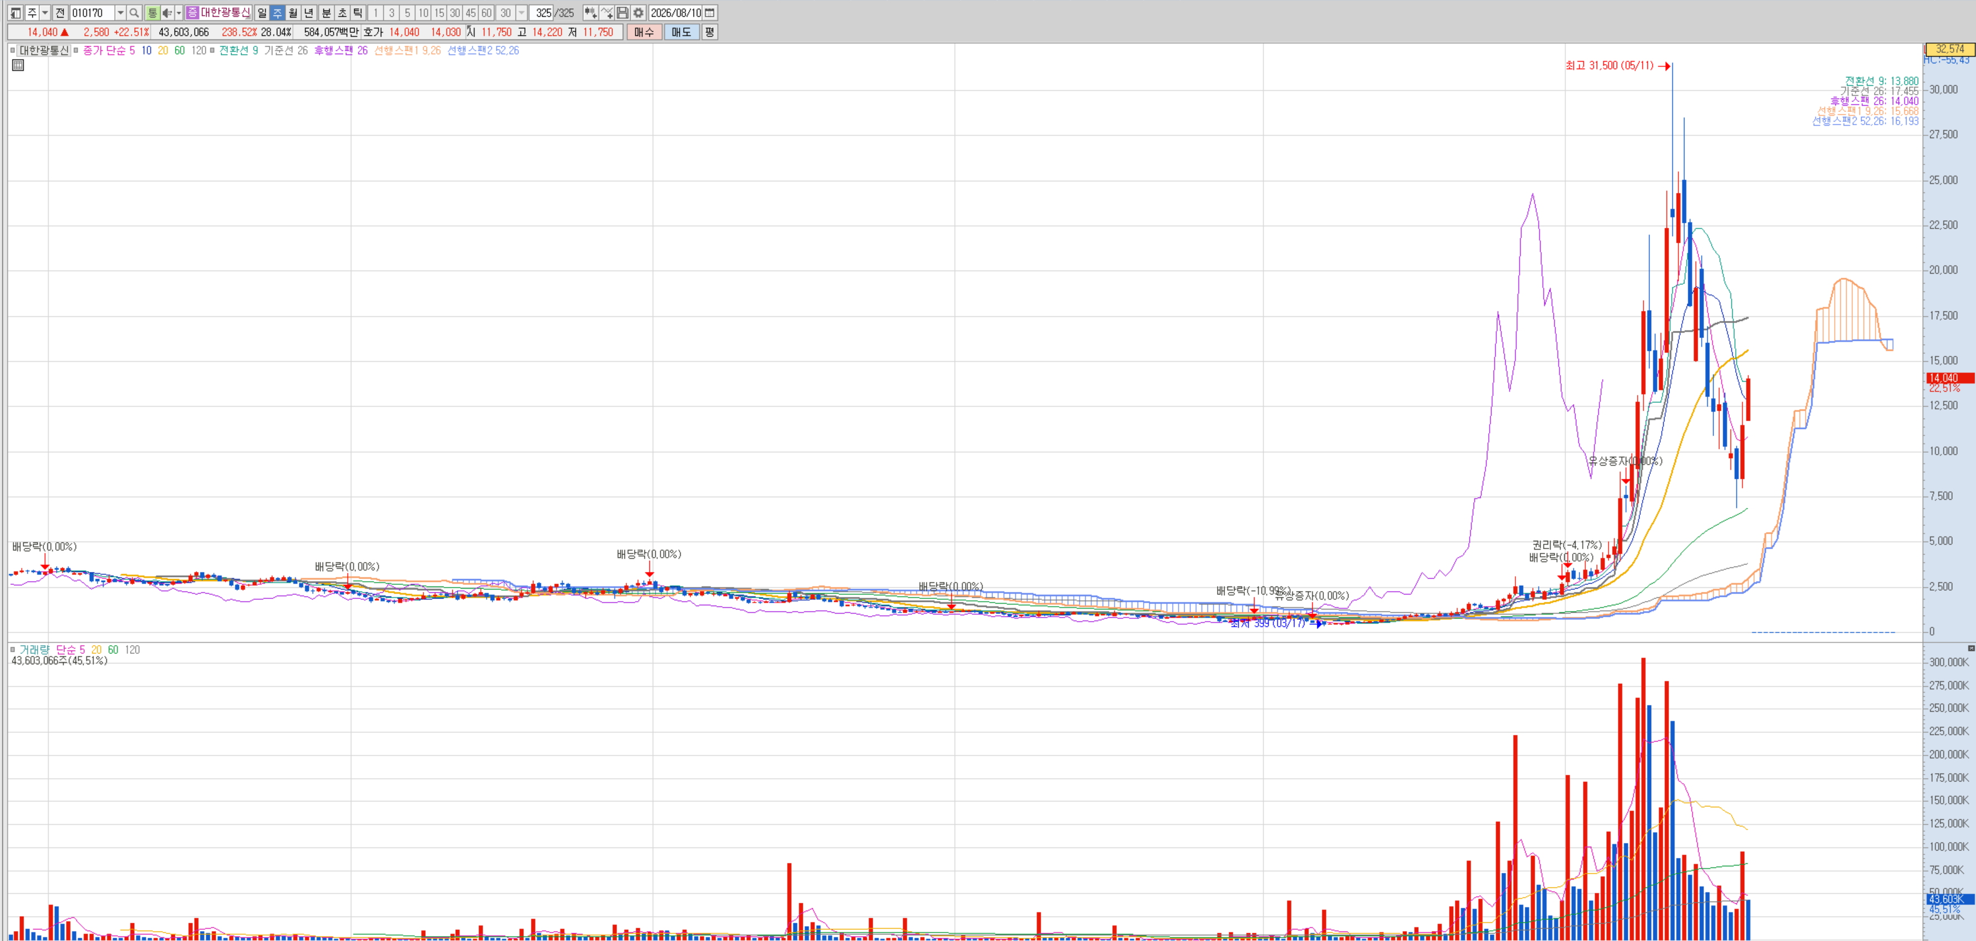
Task: Open the 주 market type dropdown arrow
Action: [x=44, y=13]
